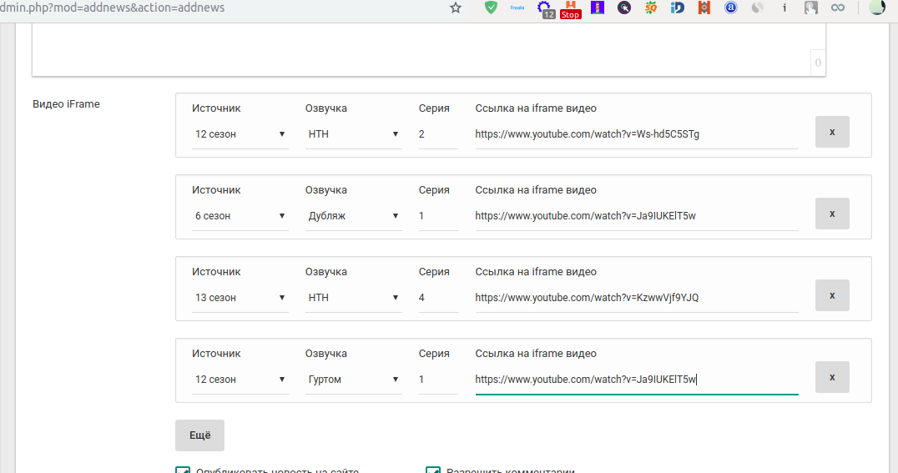
Task: Click 'Ссылка на iframe видео' label in first row
Action: tap(536, 108)
